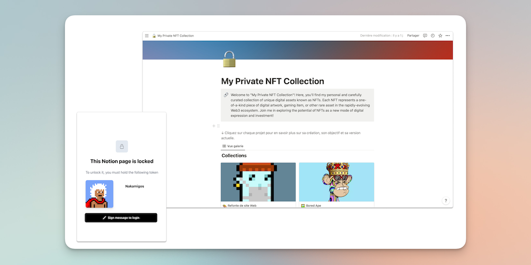531x265 pixels.
Task: Click the 'To unlock it, you must hold' text
Action: point(122,172)
